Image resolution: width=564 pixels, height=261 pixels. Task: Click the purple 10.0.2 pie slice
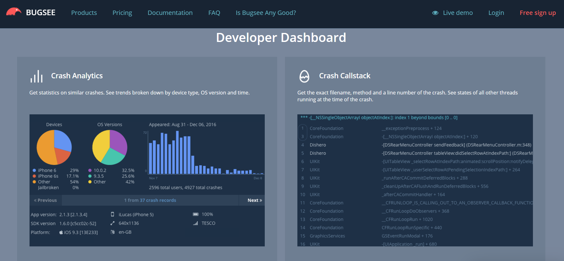click(118, 141)
